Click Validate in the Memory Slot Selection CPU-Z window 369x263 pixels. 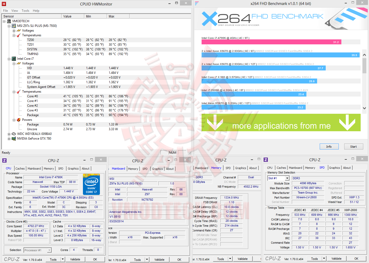[336, 259]
